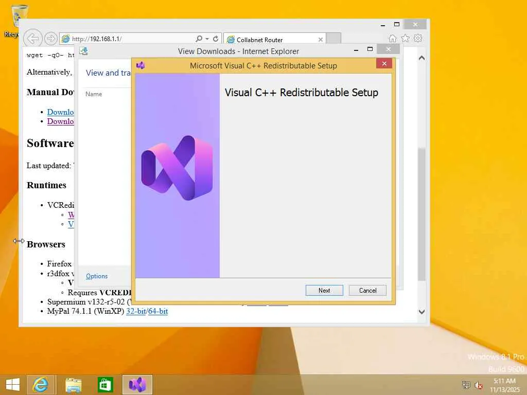Go forward in Internet Explorer
527x395 pixels.
[51, 39]
